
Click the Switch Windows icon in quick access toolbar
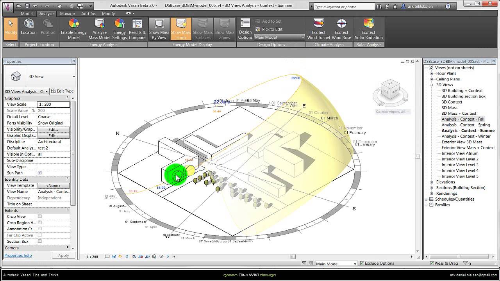click(80, 6)
